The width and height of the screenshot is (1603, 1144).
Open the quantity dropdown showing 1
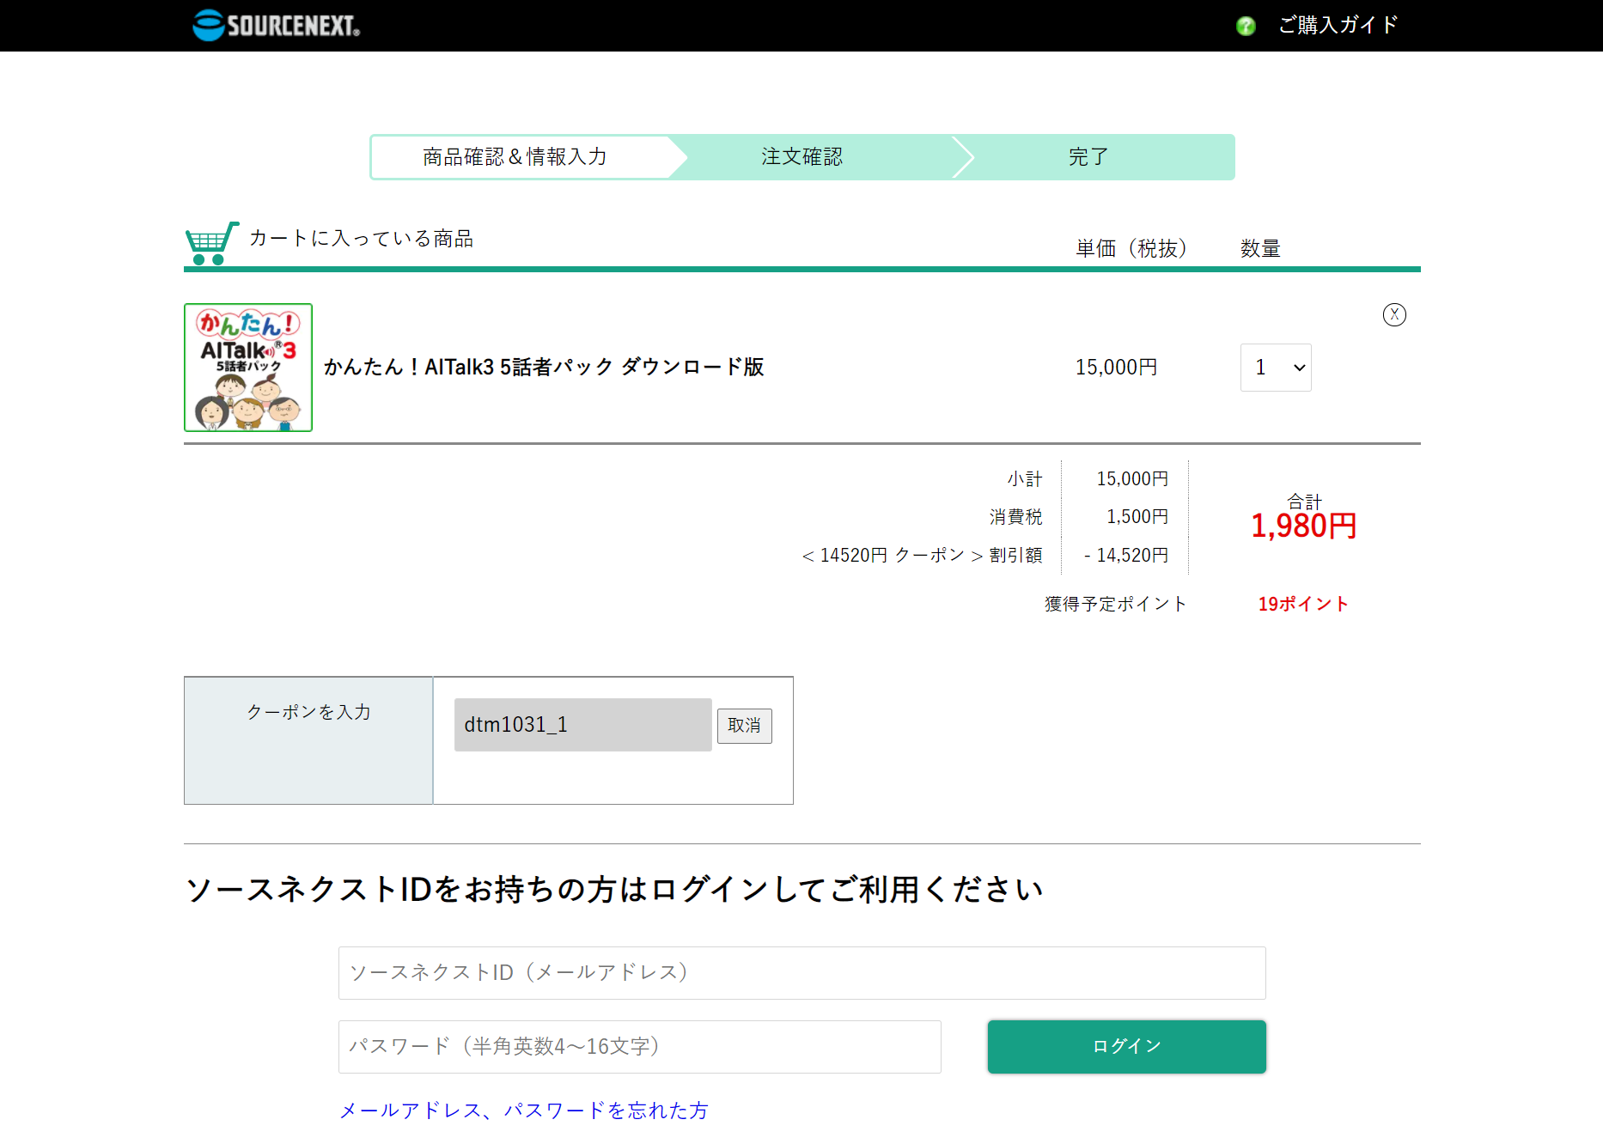click(1276, 368)
